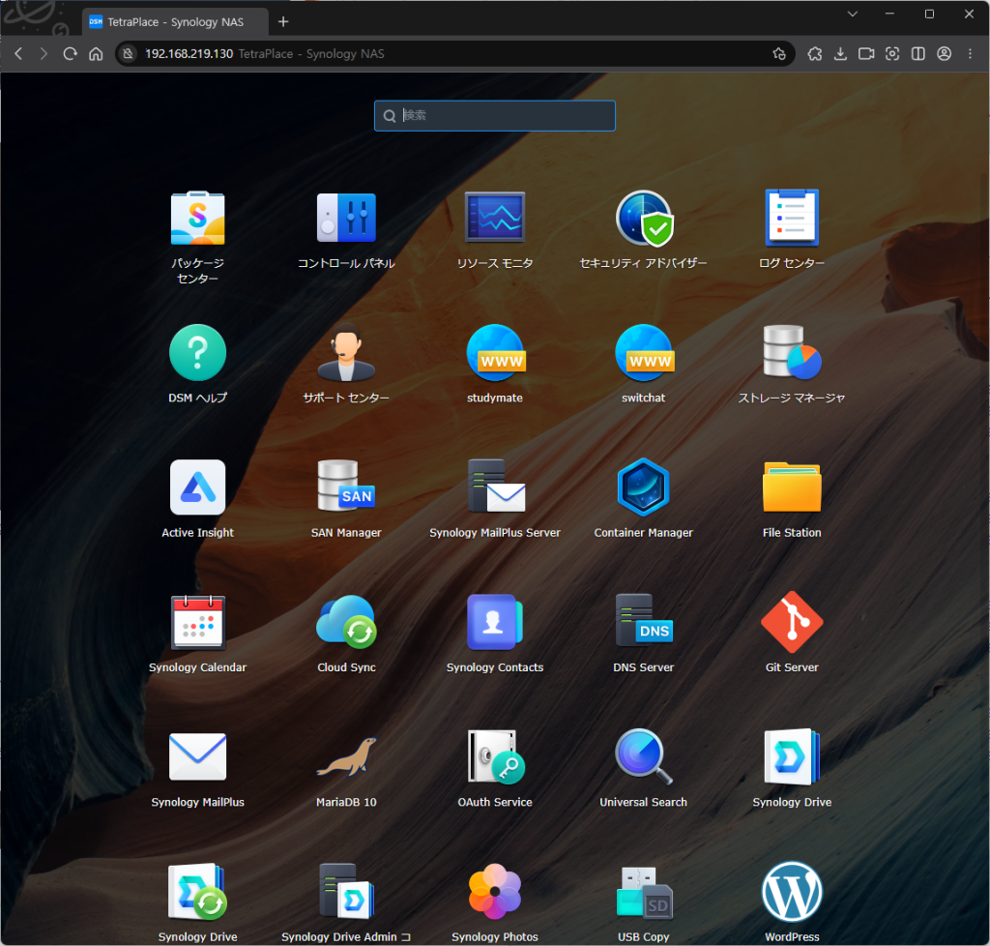Focus the DSM 検索 search field
Viewport: 990px width, 946px height.
pyautogui.click(x=495, y=115)
